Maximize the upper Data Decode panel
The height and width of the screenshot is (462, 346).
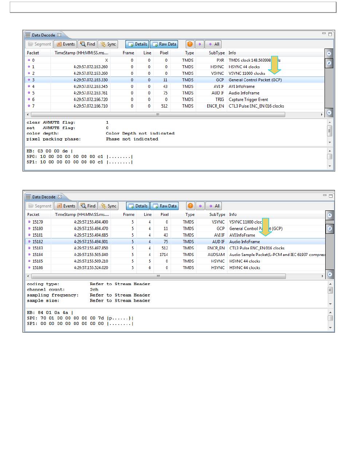(330, 34)
